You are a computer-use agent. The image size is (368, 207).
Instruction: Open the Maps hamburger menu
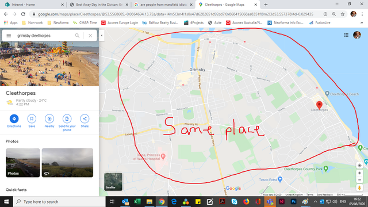coord(9,36)
